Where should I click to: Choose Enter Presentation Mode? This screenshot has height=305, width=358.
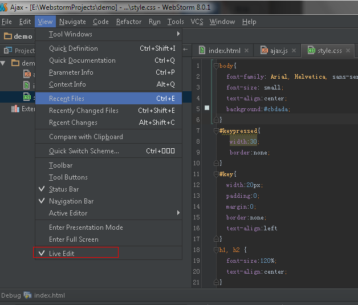tap(109, 227)
